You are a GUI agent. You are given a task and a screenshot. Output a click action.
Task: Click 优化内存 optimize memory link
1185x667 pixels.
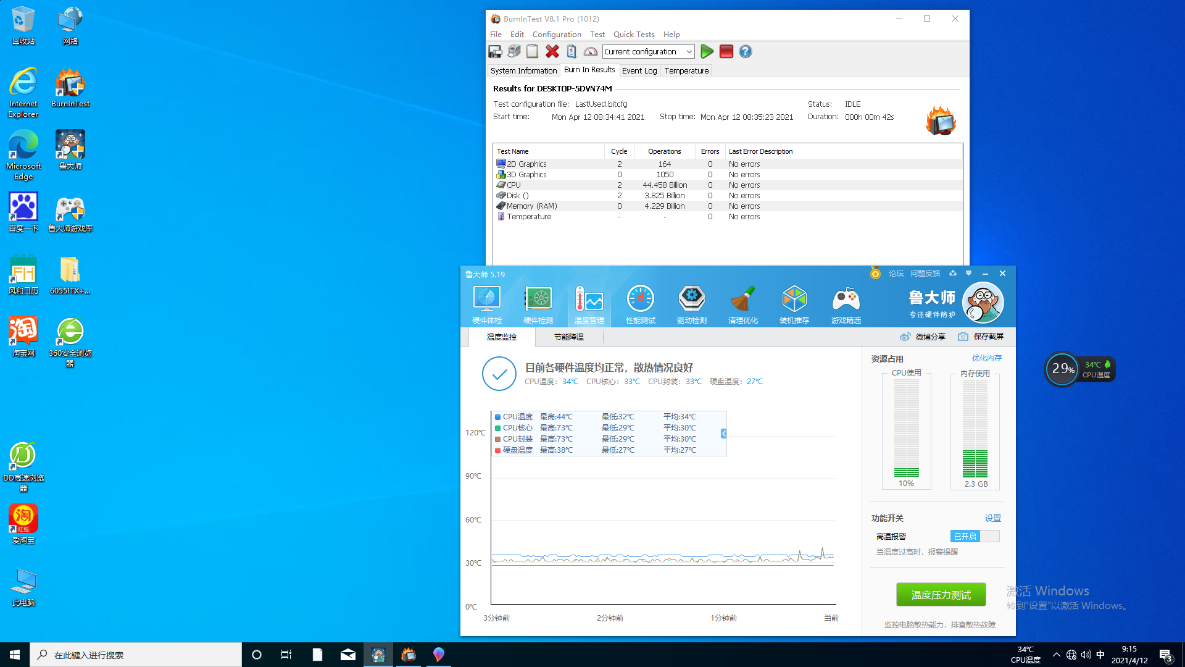(987, 358)
